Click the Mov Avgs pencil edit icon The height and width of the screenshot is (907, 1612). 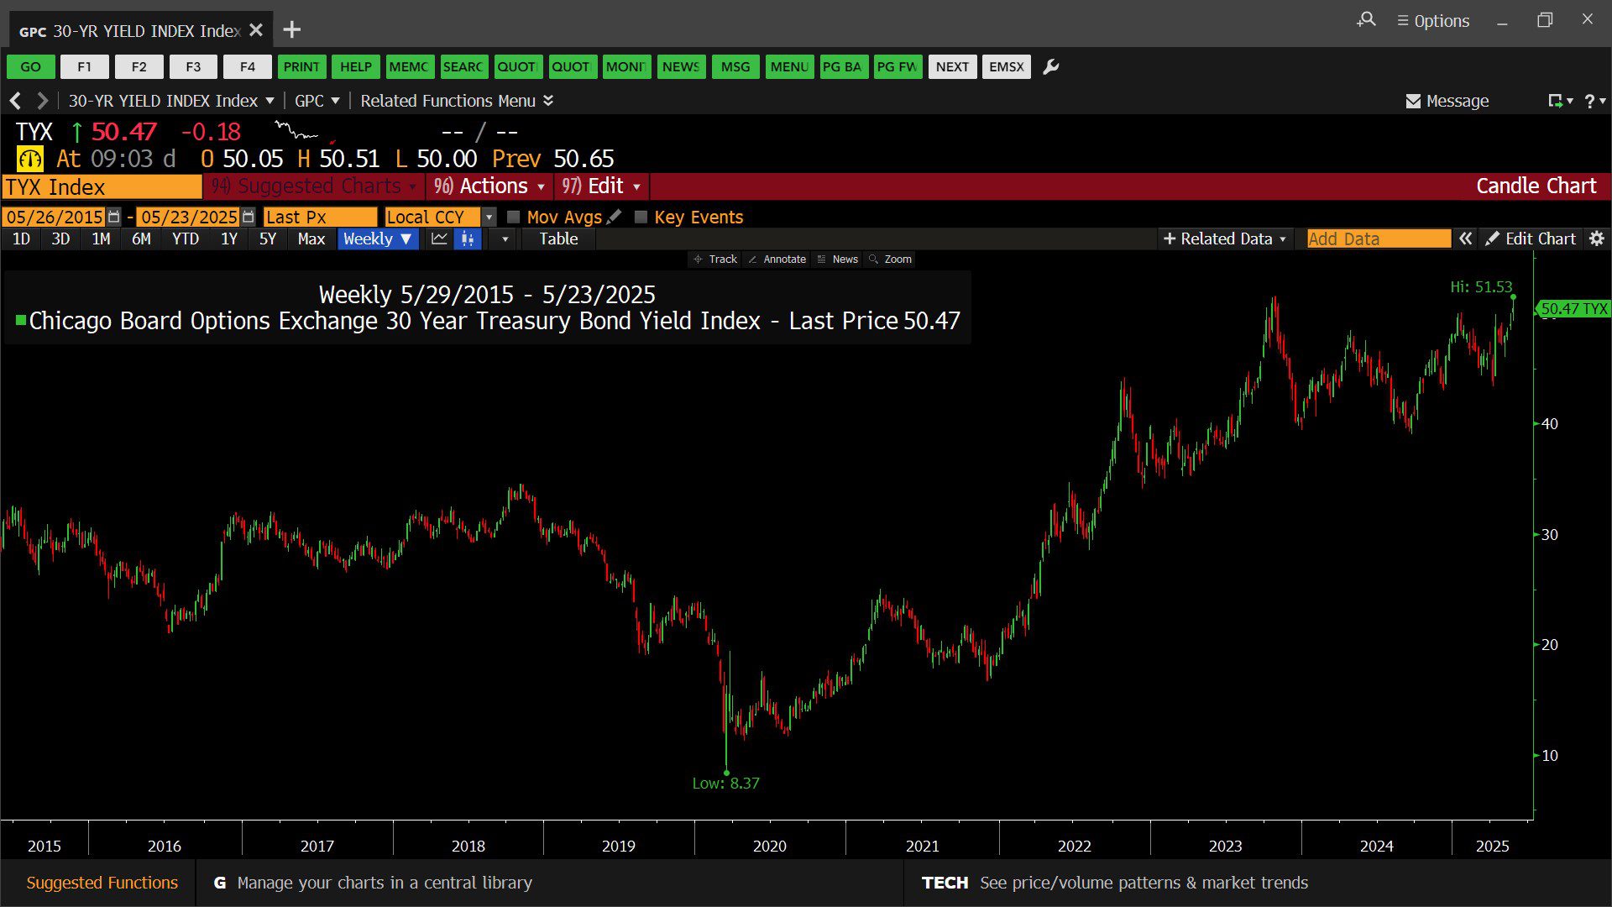pyautogui.click(x=615, y=217)
